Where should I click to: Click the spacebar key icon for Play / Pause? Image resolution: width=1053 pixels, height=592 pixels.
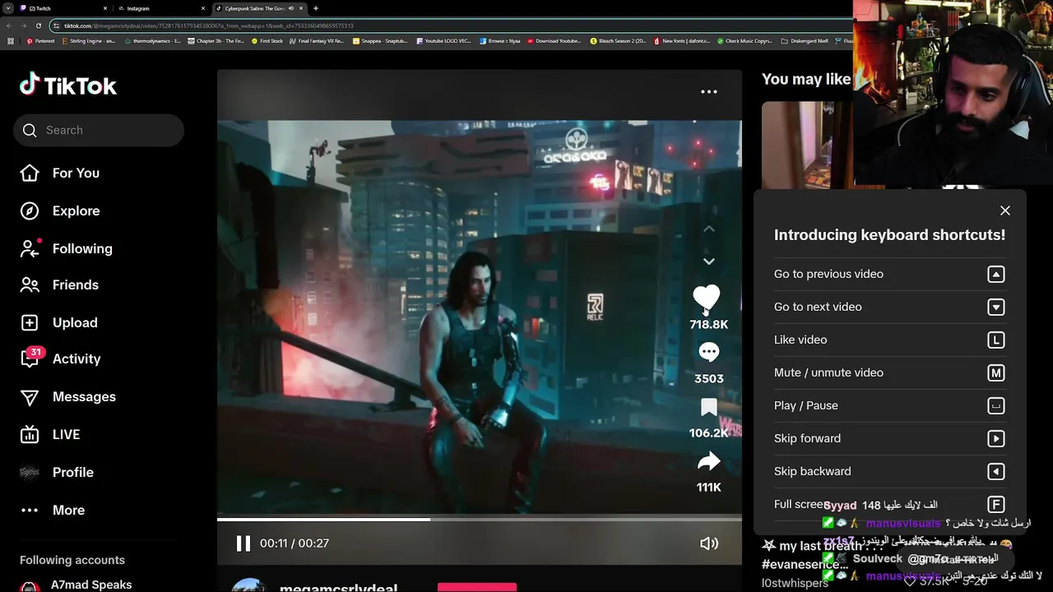click(x=996, y=405)
